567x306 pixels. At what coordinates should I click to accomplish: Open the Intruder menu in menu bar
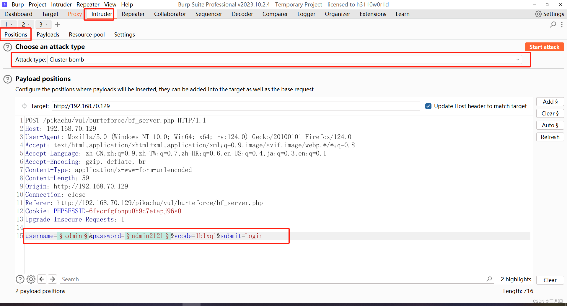[61, 4]
